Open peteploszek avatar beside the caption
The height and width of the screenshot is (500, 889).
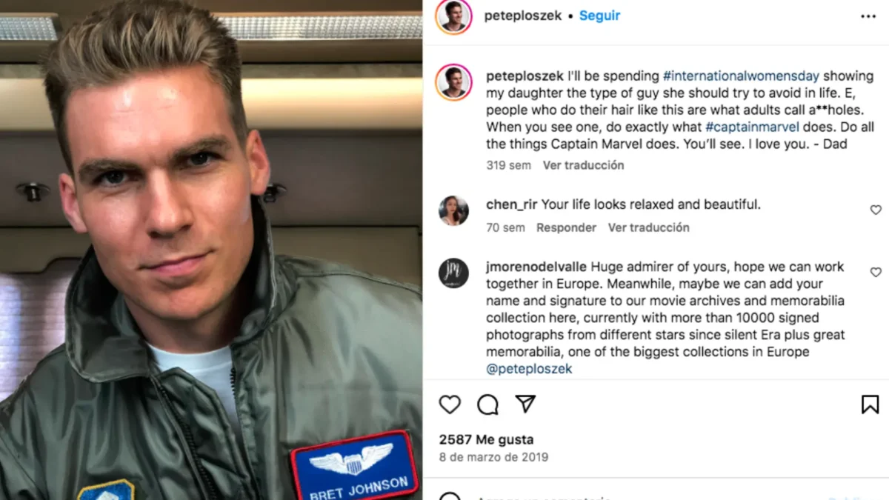pos(453,82)
